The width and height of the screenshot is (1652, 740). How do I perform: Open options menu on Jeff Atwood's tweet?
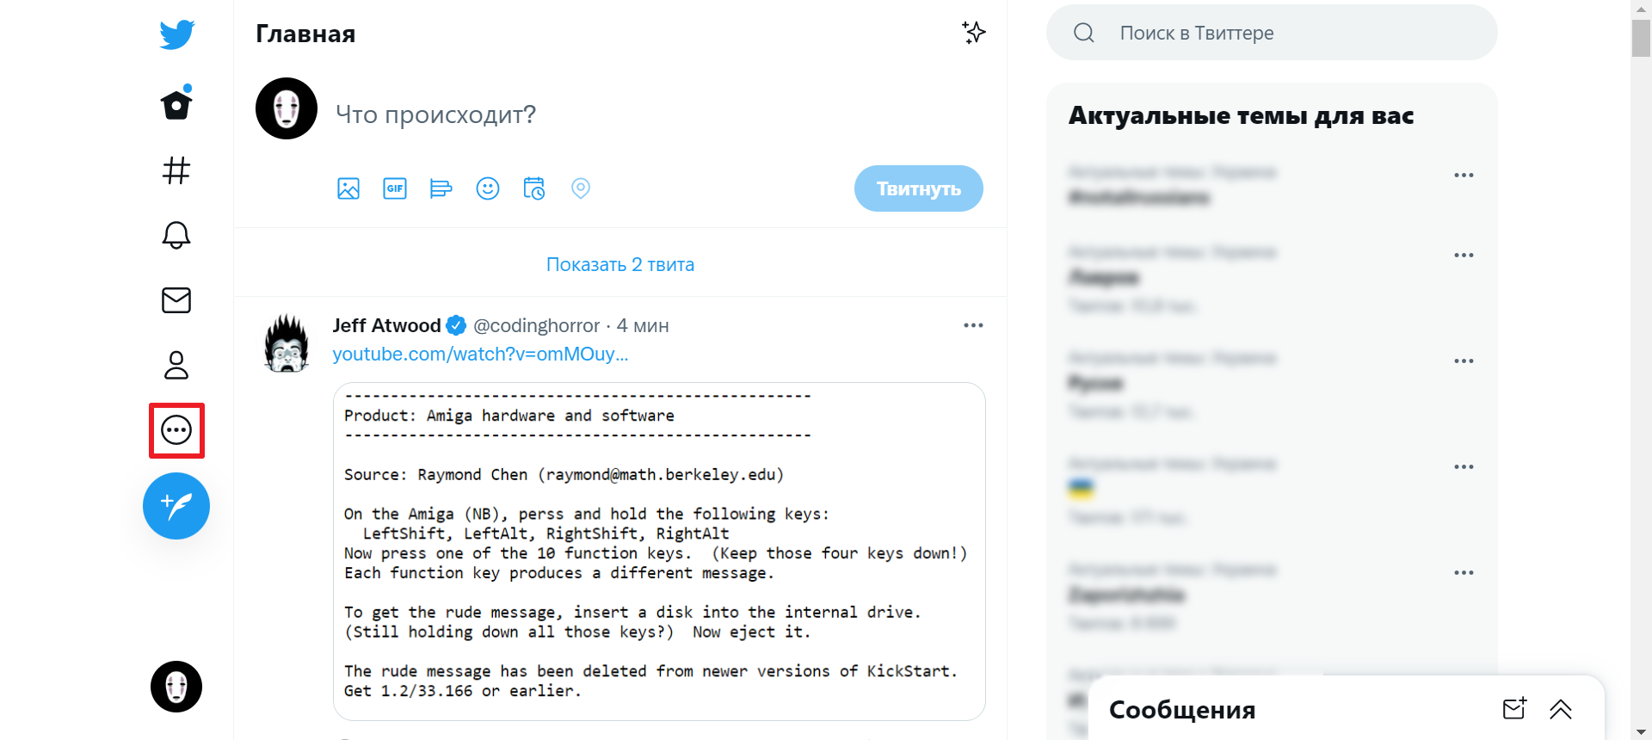[x=973, y=325]
